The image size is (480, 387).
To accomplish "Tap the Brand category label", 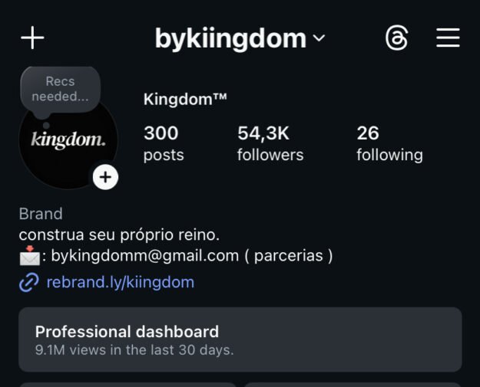I will (x=41, y=214).
